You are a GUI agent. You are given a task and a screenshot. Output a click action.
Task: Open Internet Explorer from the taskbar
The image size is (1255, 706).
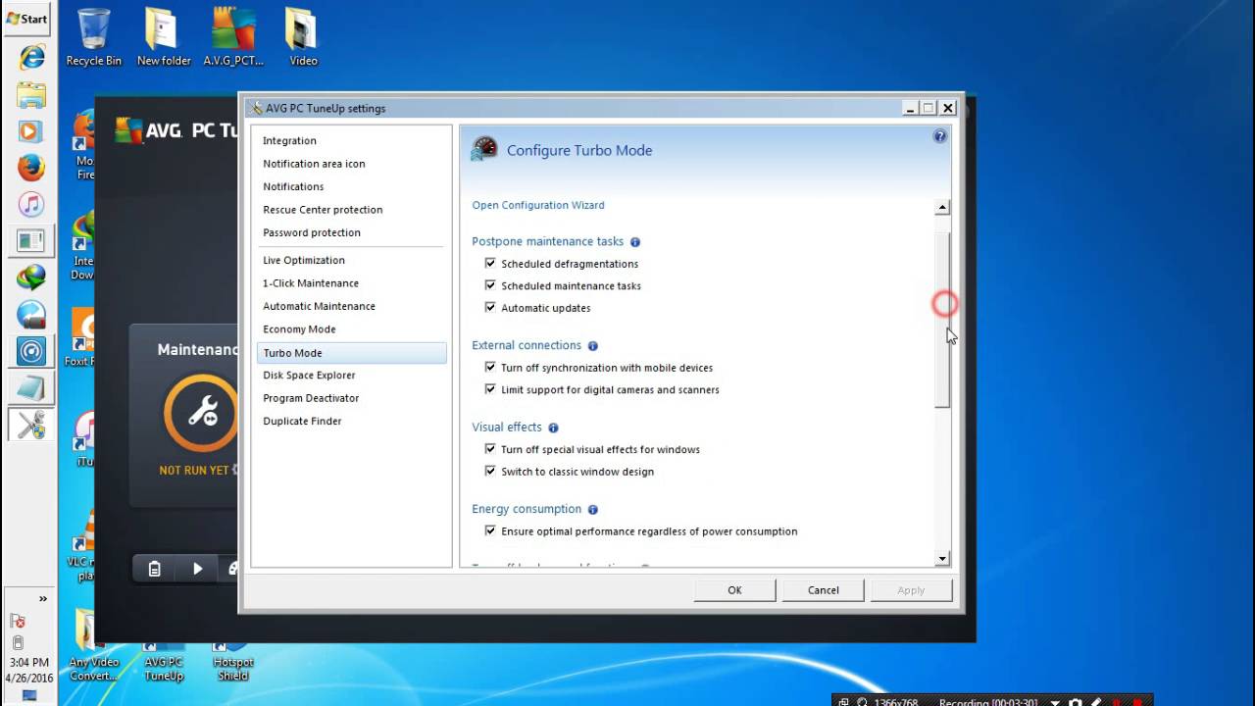coord(31,56)
